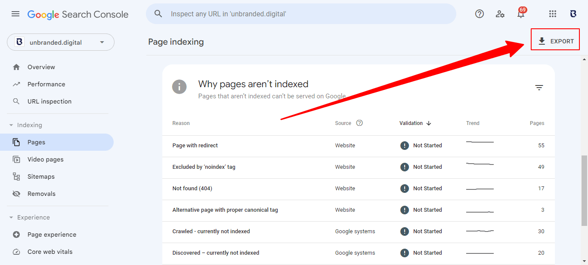Click trend sparkline for Page with redirect
The width and height of the screenshot is (588, 265).
coord(480,142)
